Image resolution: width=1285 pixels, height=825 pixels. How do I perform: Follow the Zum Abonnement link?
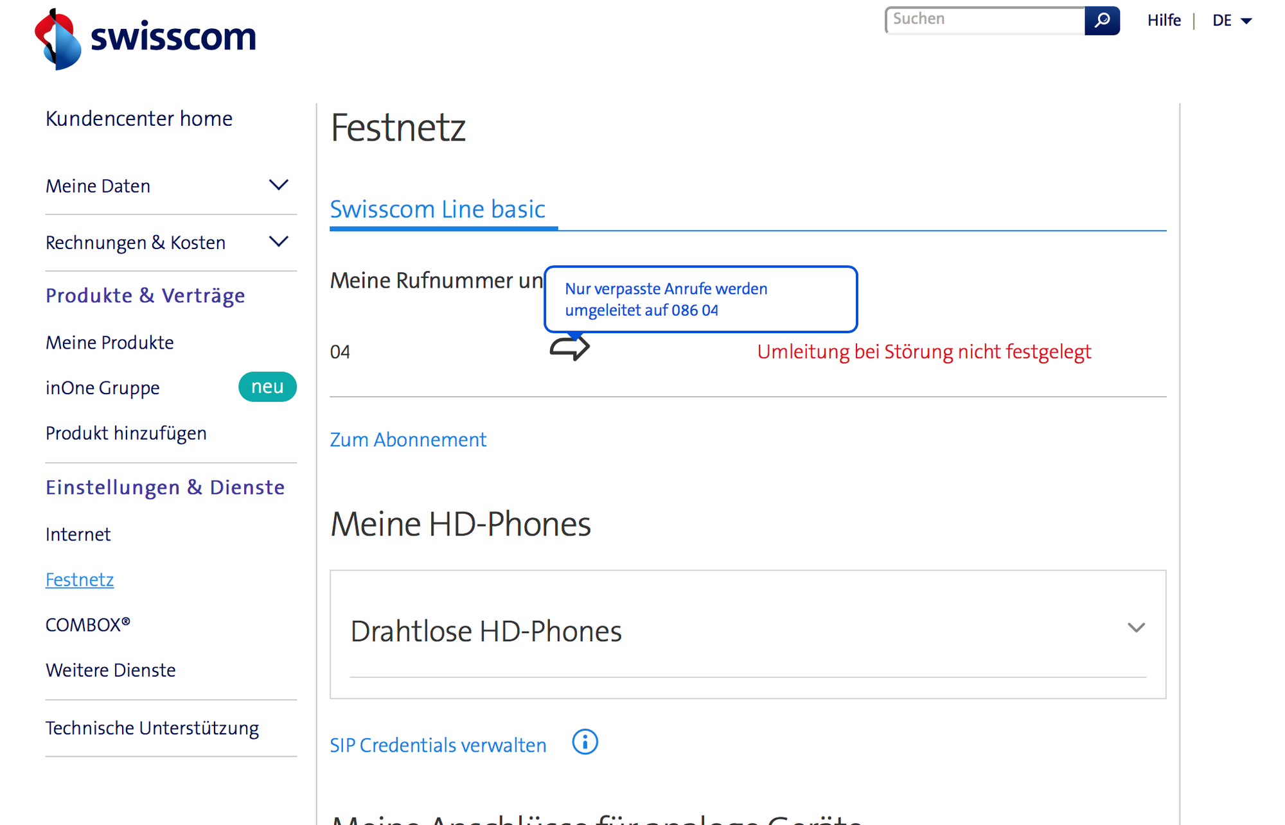[x=408, y=440]
